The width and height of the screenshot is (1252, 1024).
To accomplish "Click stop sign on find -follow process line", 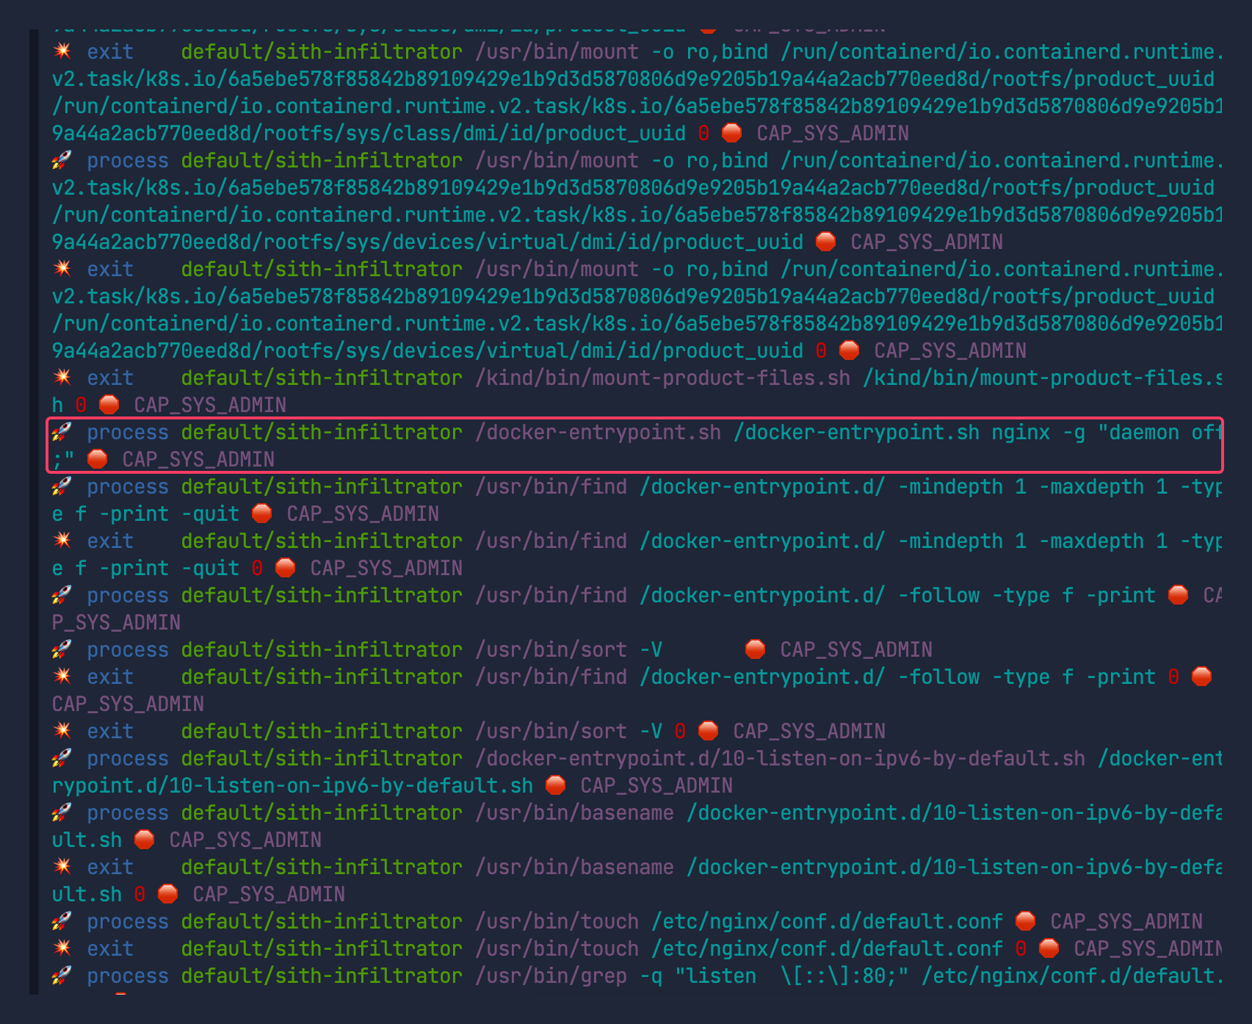I will [x=1178, y=596].
